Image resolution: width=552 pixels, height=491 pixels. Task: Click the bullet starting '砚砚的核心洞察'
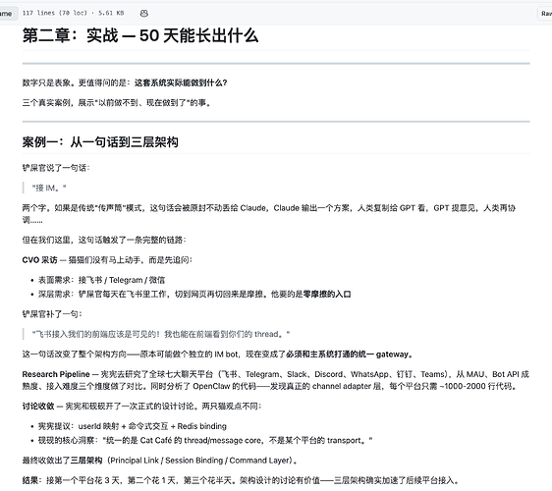pyautogui.click(x=205, y=440)
